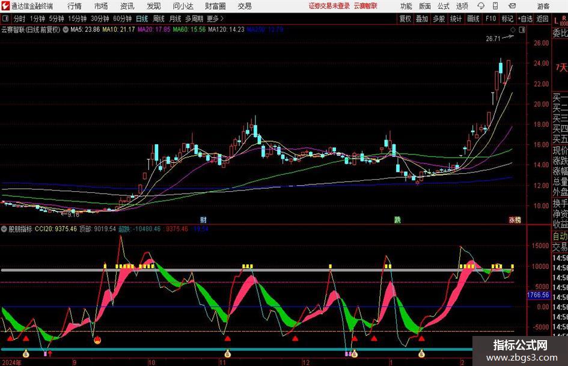Viewport: 568px width, 366px height.
Task: Click the 叠加 overlay button
Action: [x=422, y=19]
